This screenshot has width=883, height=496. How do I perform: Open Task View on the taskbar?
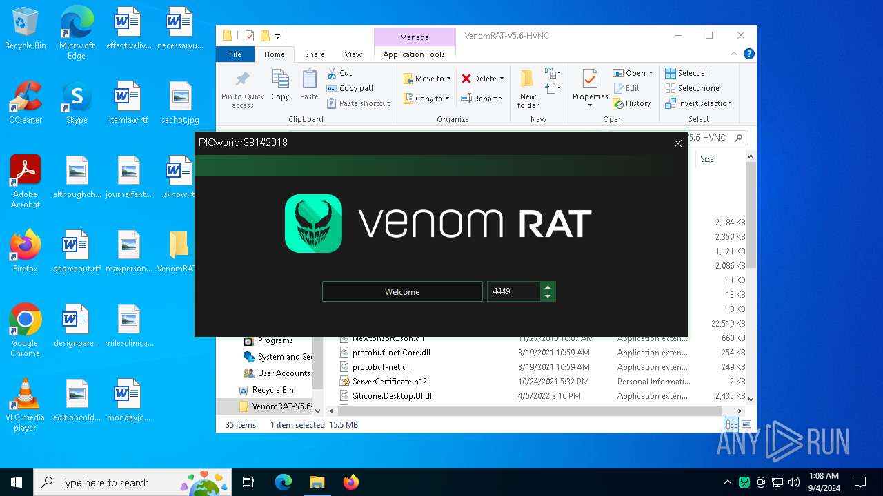click(x=248, y=482)
